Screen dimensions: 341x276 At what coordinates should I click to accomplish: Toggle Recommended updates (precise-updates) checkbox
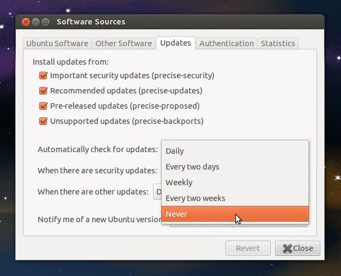(x=43, y=91)
